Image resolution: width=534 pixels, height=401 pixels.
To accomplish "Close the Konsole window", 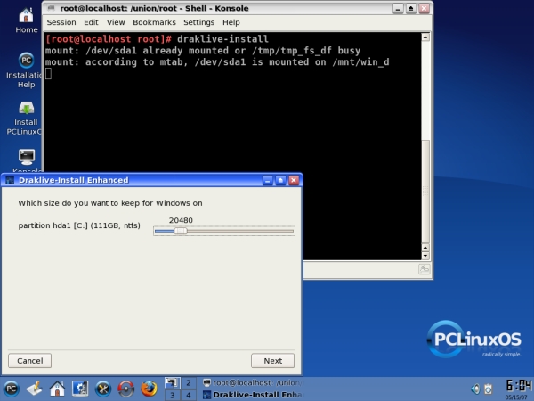I will point(424,9).
